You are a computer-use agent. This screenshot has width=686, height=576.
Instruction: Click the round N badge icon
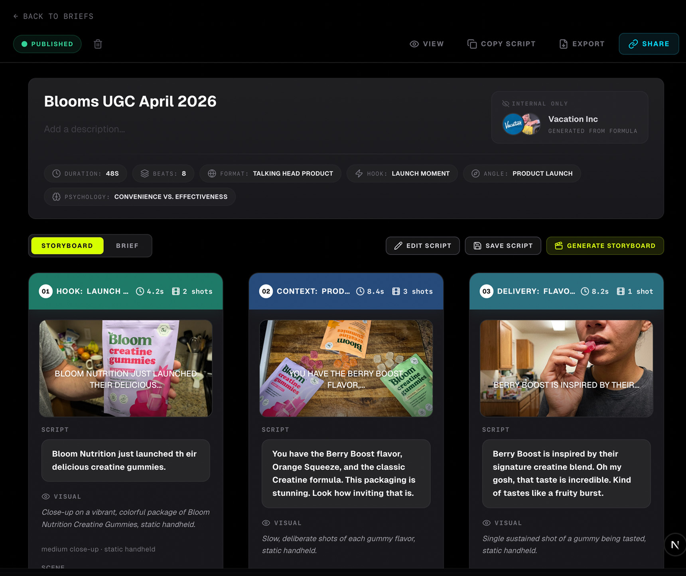(675, 544)
